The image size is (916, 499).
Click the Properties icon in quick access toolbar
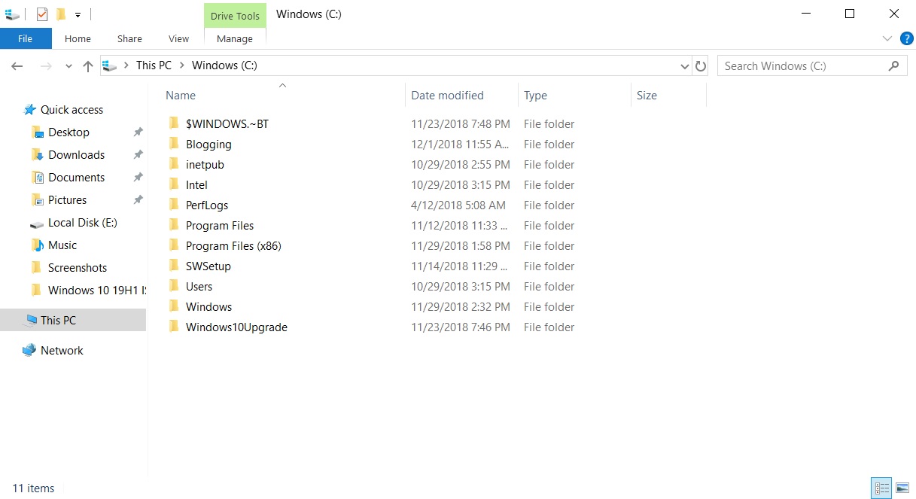tap(42, 14)
